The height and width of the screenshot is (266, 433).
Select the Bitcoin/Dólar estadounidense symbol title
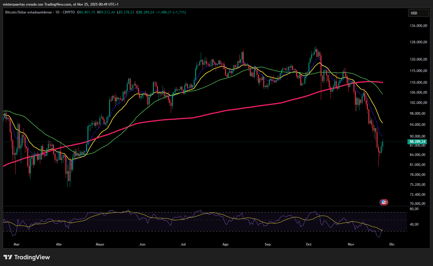click(29, 12)
